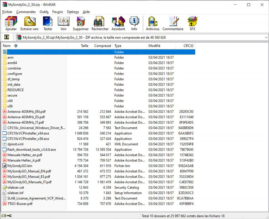The width and height of the screenshot is (269, 219).
Task: Add archive Commentaire icon
Action: click(174, 21)
